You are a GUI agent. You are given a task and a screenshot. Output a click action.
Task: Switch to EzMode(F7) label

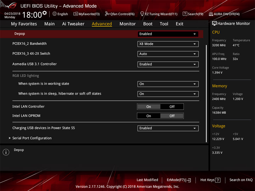(x=176, y=180)
